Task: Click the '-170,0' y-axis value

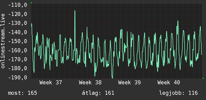Action: tap(17, 59)
